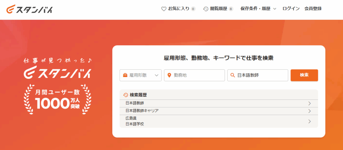Click the スタンバイ logo in header
This screenshot has height=150, width=343.
[29, 9]
